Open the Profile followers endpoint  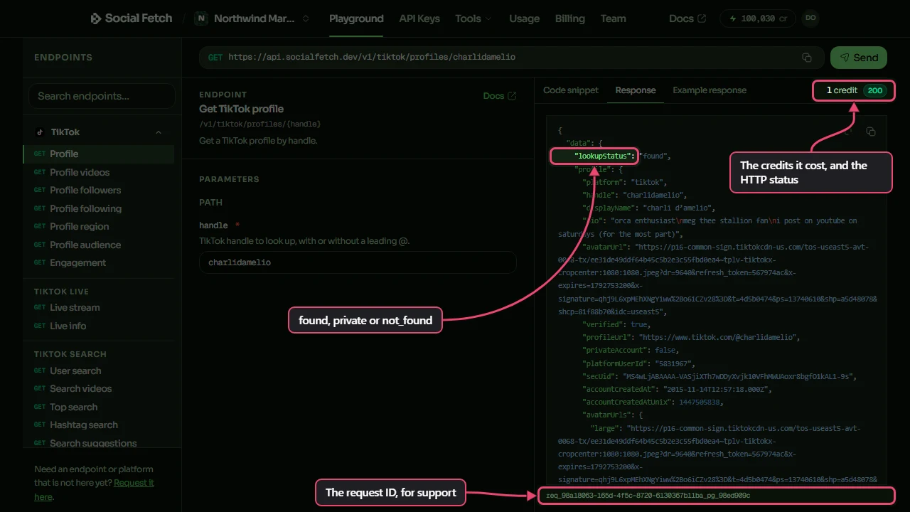point(99,190)
